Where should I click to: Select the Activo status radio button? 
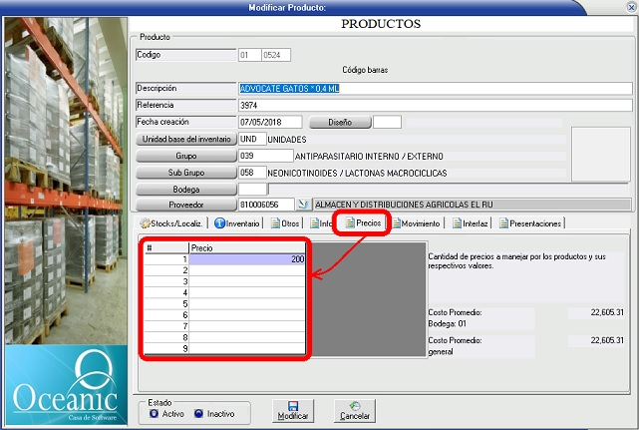[x=154, y=413]
